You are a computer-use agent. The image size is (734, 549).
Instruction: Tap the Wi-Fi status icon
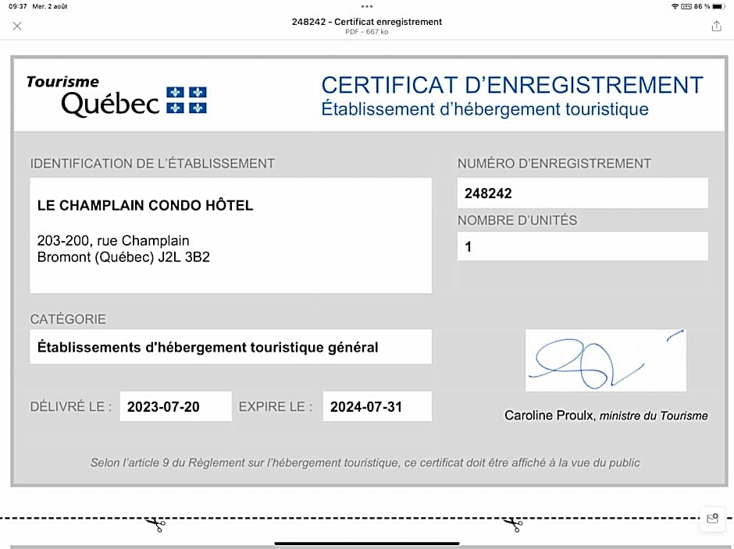point(675,6)
